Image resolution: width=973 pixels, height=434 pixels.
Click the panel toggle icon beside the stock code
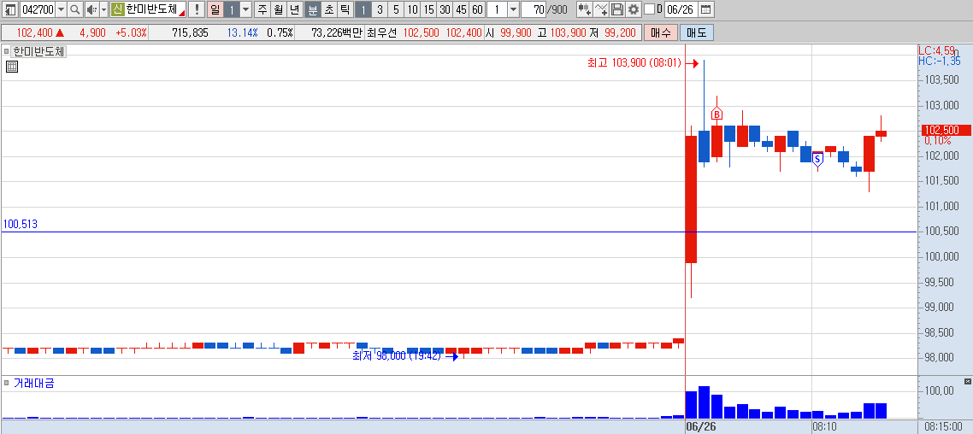point(11,9)
